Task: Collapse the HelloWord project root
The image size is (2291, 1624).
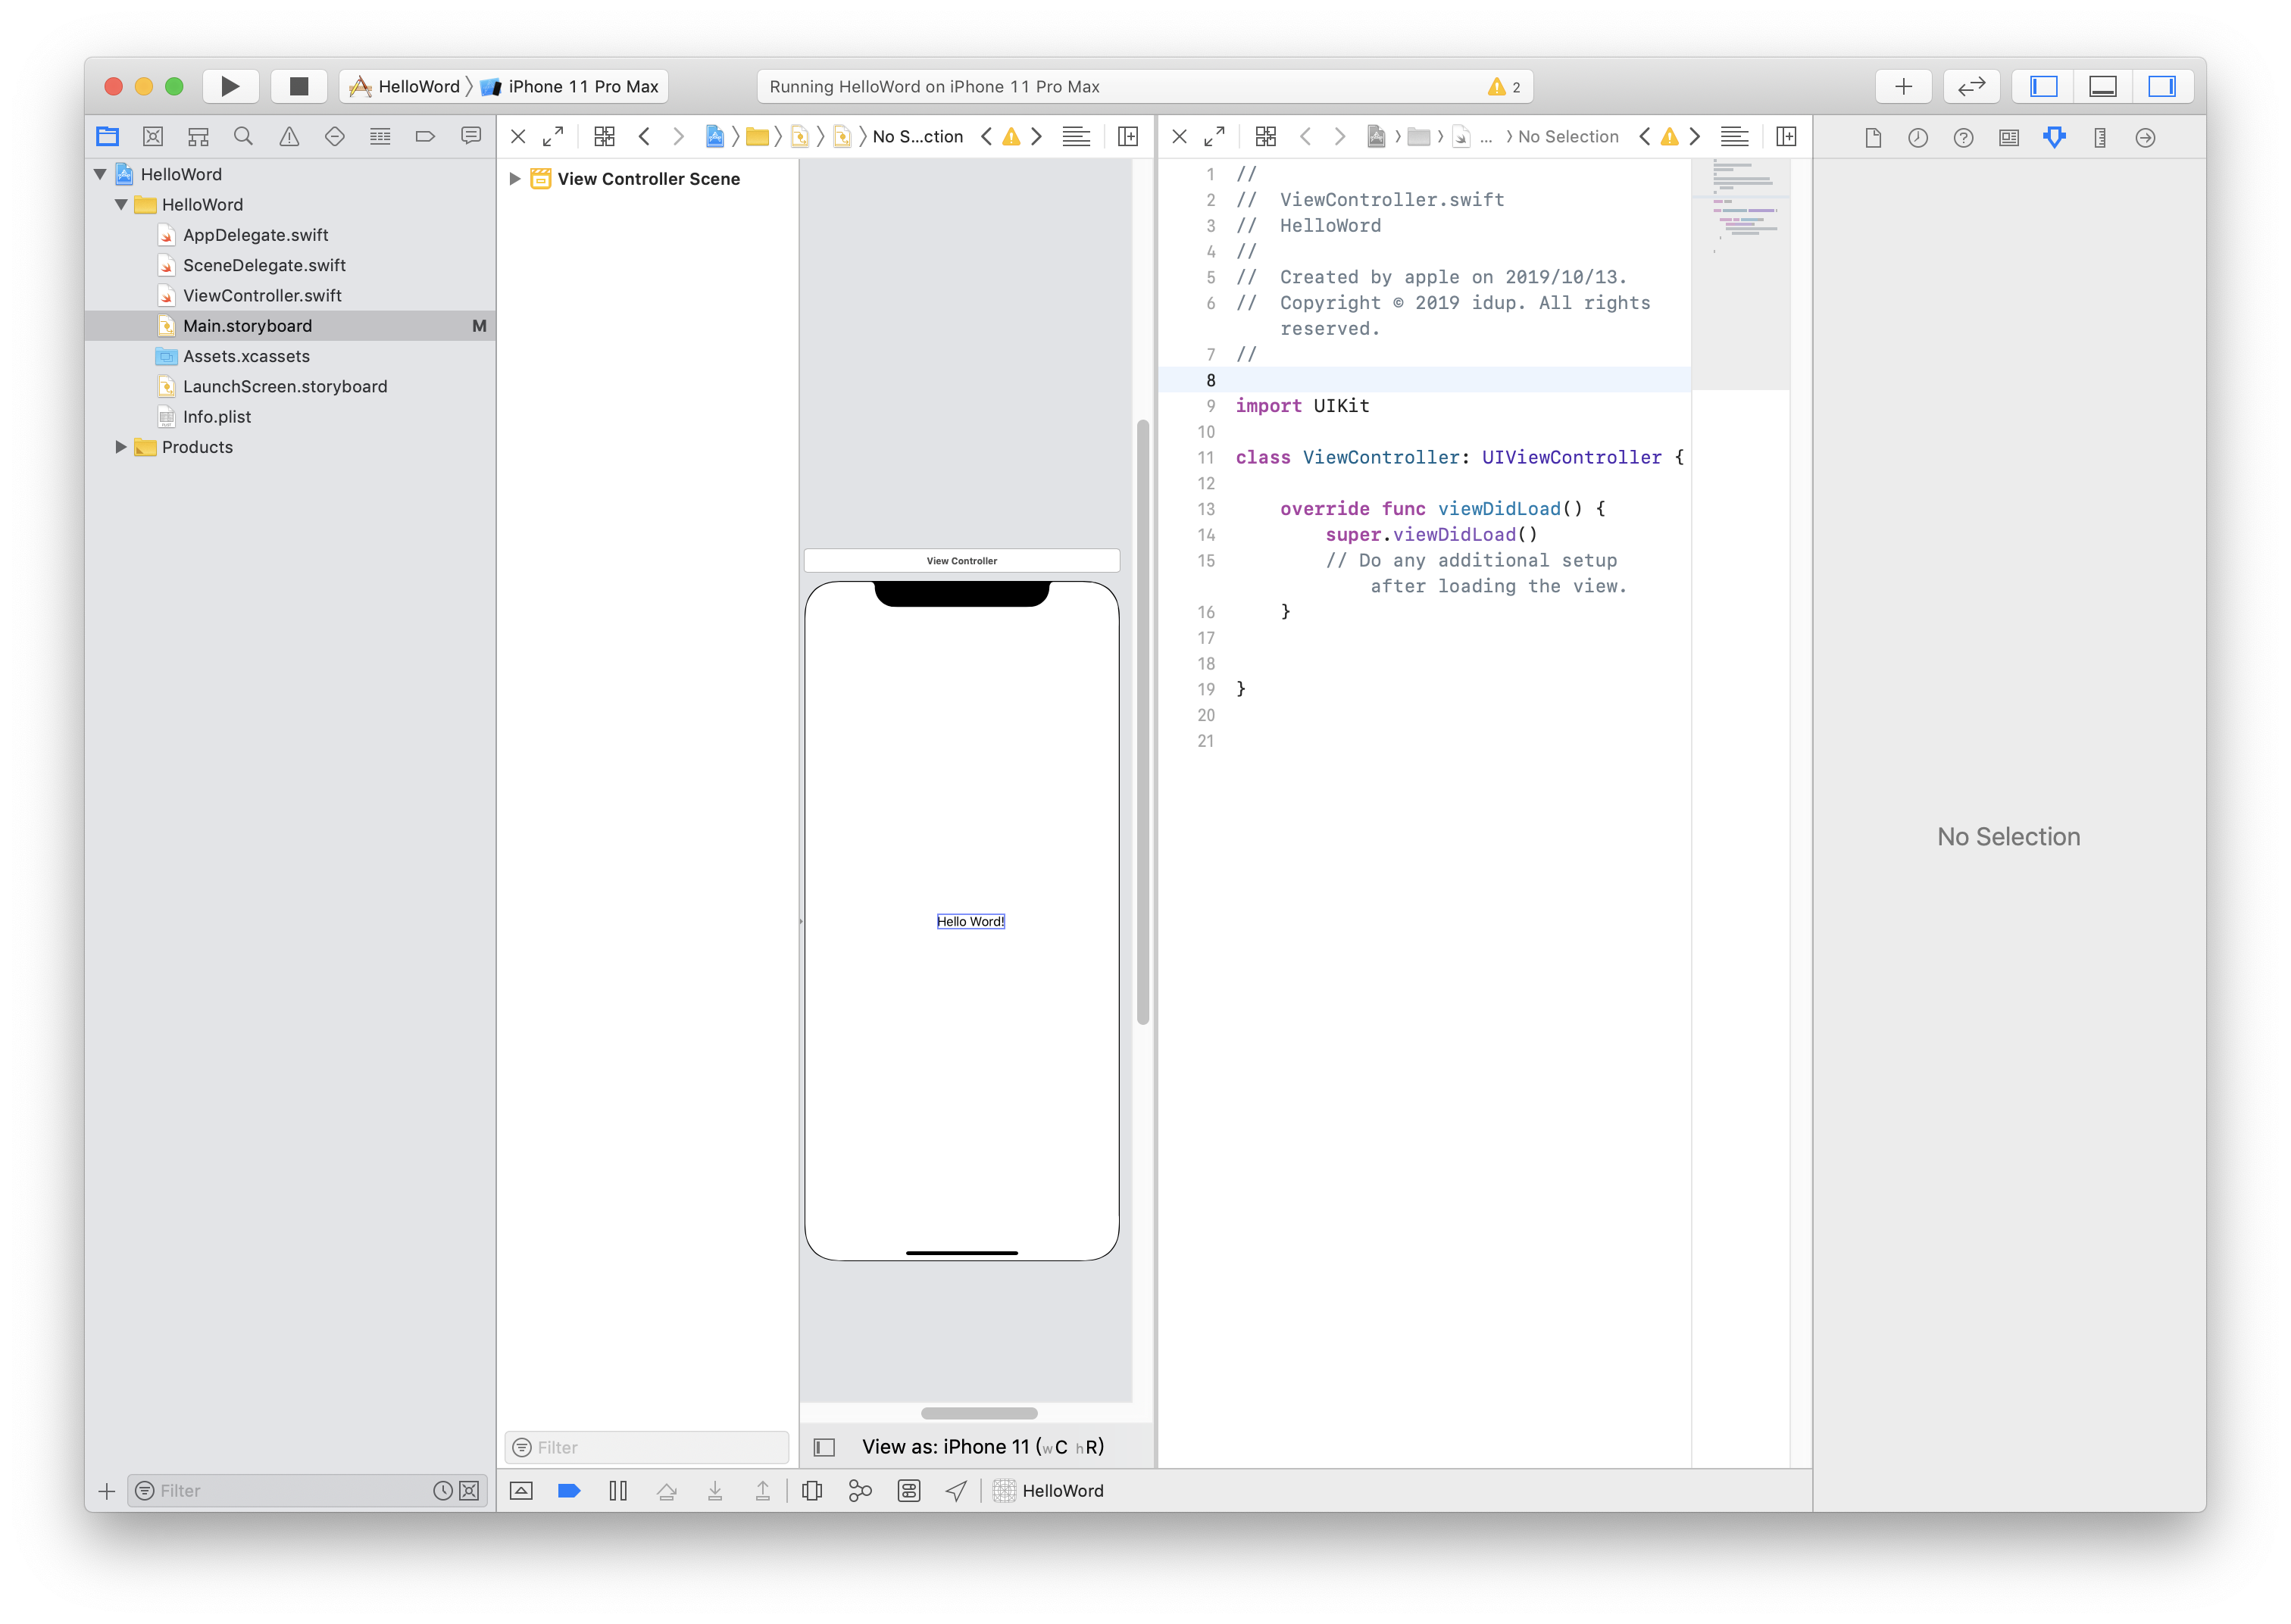Action: point(100,174)
